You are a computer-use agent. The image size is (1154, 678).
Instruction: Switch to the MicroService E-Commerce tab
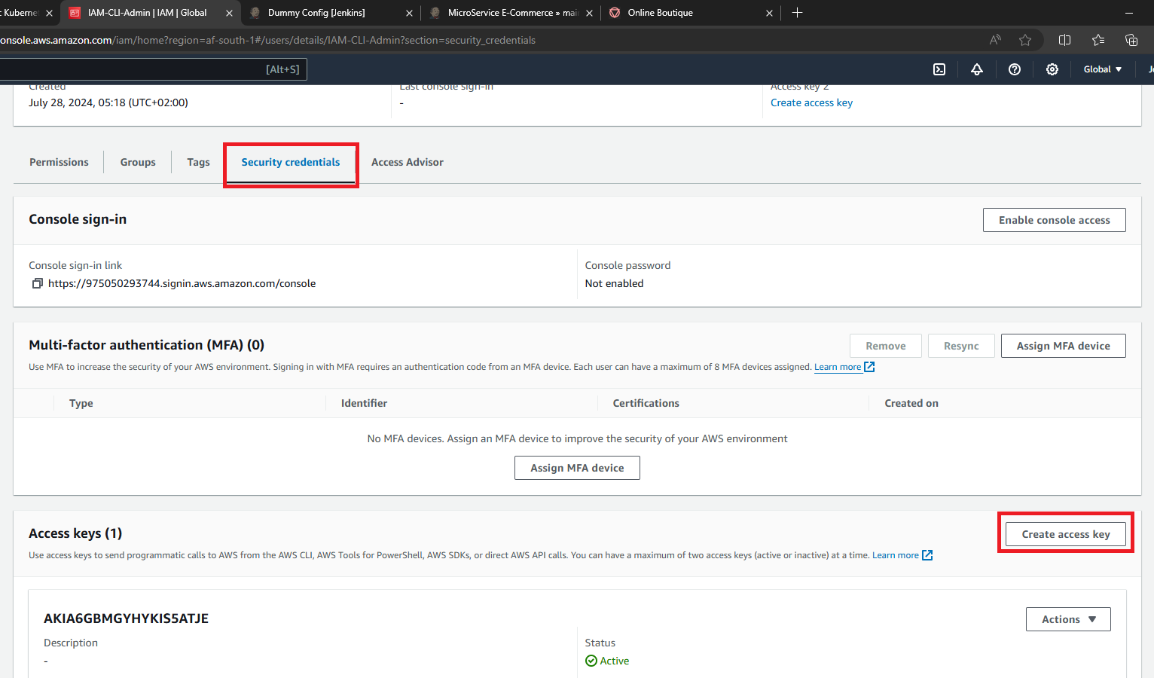[512, 13]
